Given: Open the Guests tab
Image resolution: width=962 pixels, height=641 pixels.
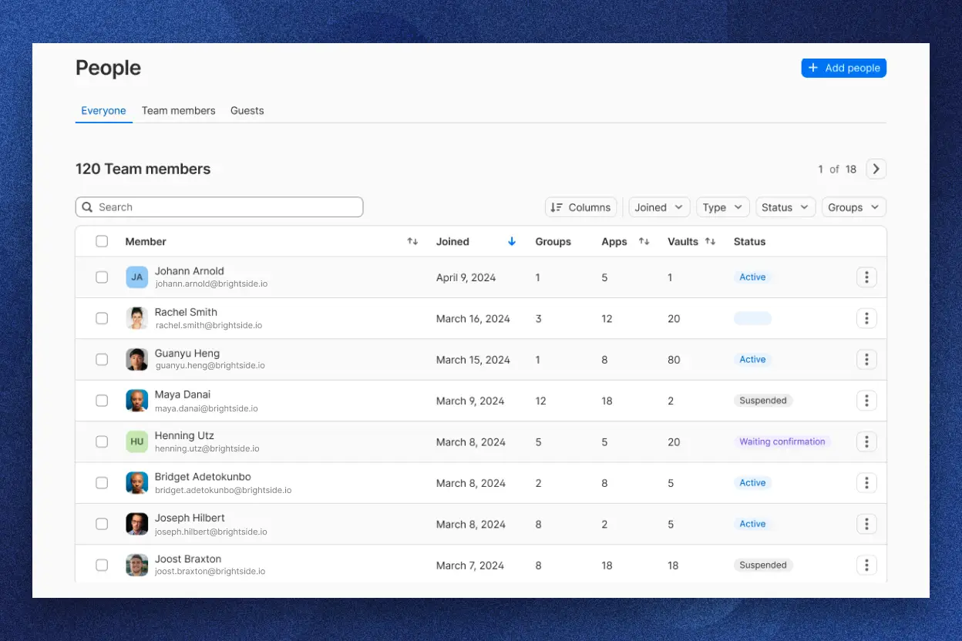Looking at the screenshot, I should click(x=247, y=110).
